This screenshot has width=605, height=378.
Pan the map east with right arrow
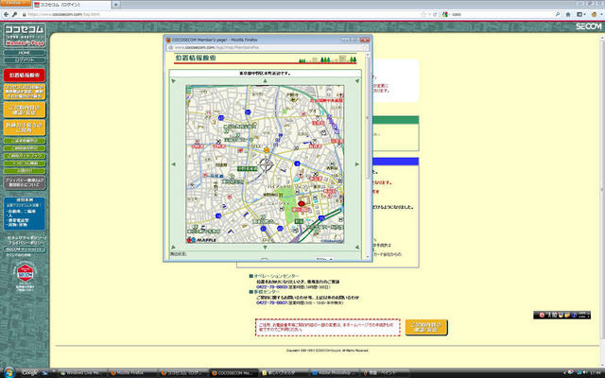click(355, 163)
